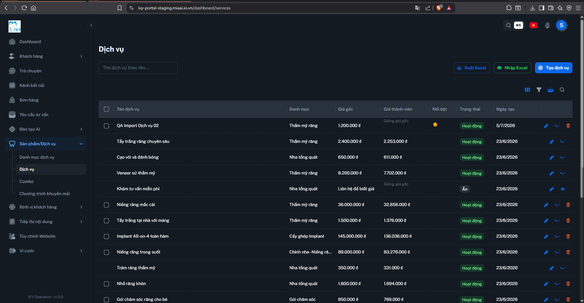The image size is (584, 303).
Task: Hide the Tẩy trắng răng chuyên sâu service
Action: click(563, 142)
